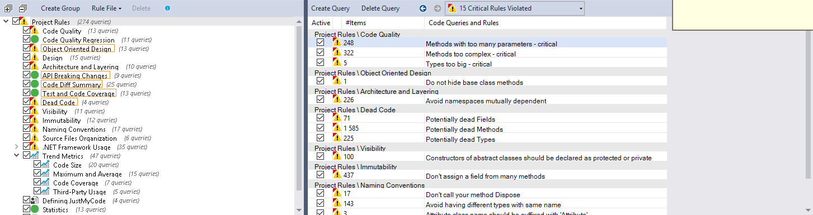
Task: Click the warning icon of Naming Conventions group
Action: (35, 129)
